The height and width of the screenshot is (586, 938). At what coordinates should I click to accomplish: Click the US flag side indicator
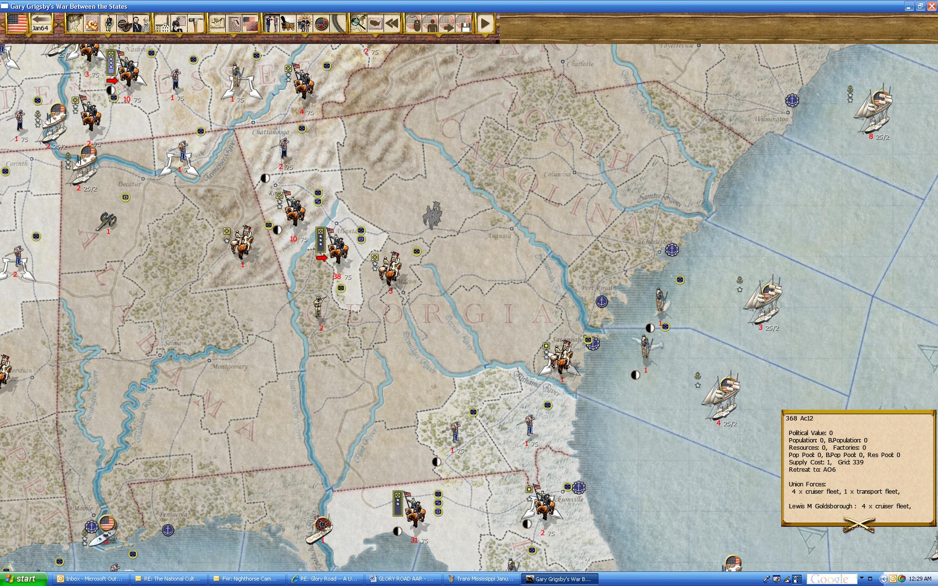click(x=17, y=23)
